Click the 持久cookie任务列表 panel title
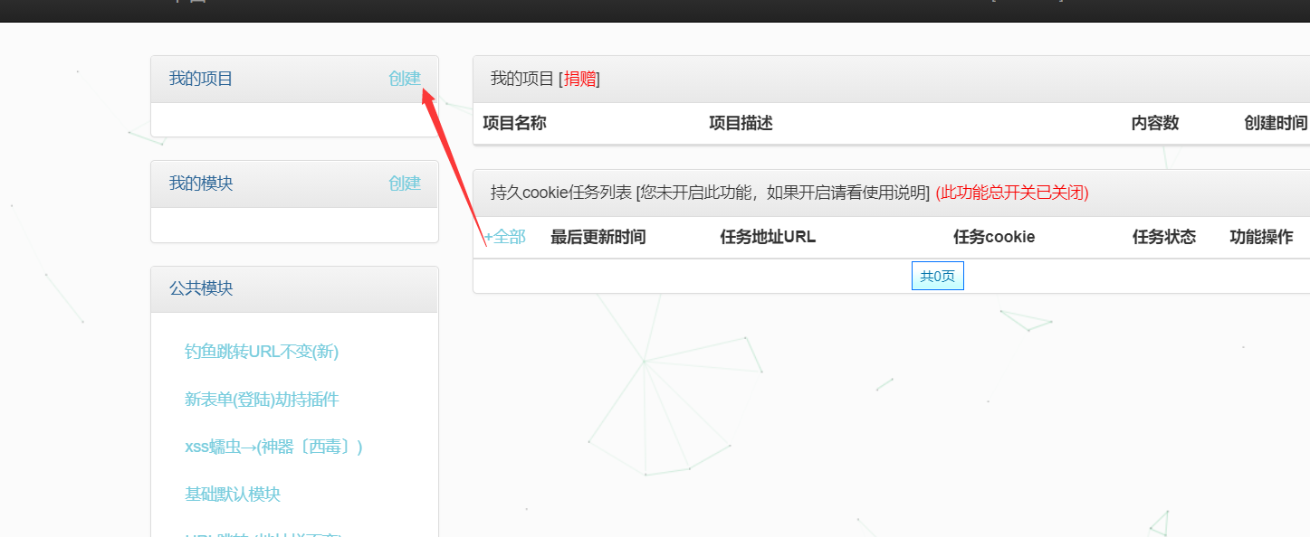Image resolution: width=1310 pixels, height=537 pixels. tap(561, 193)
